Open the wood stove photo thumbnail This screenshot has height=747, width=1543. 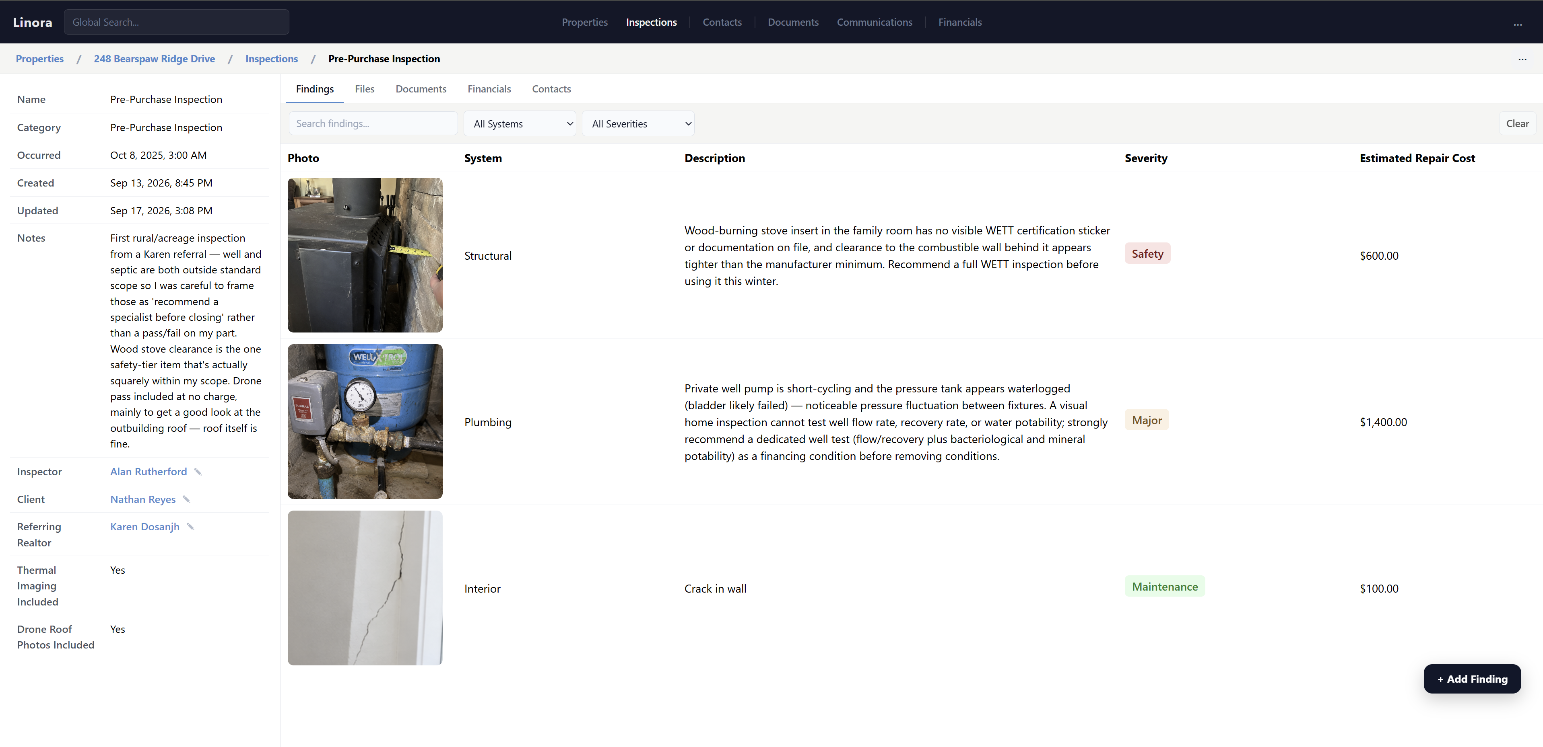point(365,255)
